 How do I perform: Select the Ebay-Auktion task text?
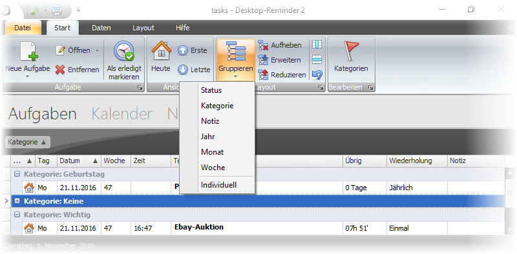pyautogui.click(x=199, y=227)
